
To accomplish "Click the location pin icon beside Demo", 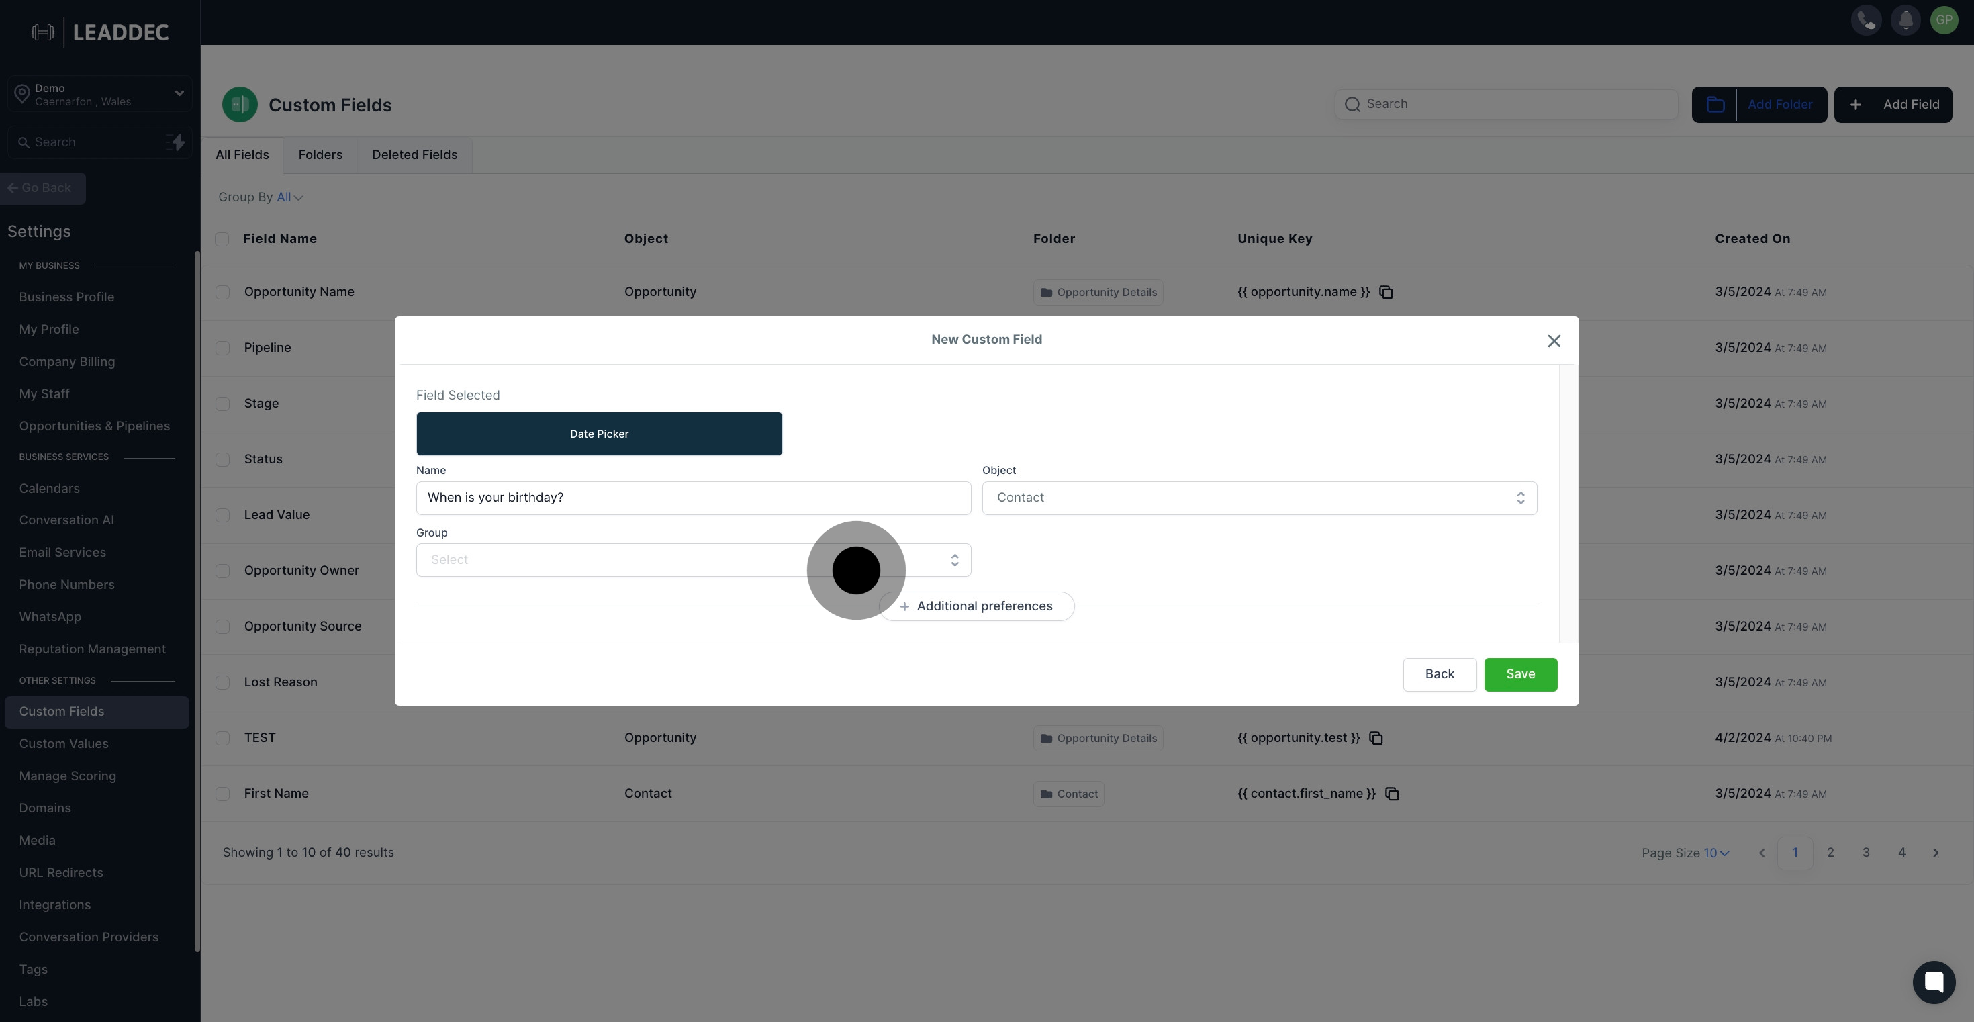I will (x=21, y=94).
